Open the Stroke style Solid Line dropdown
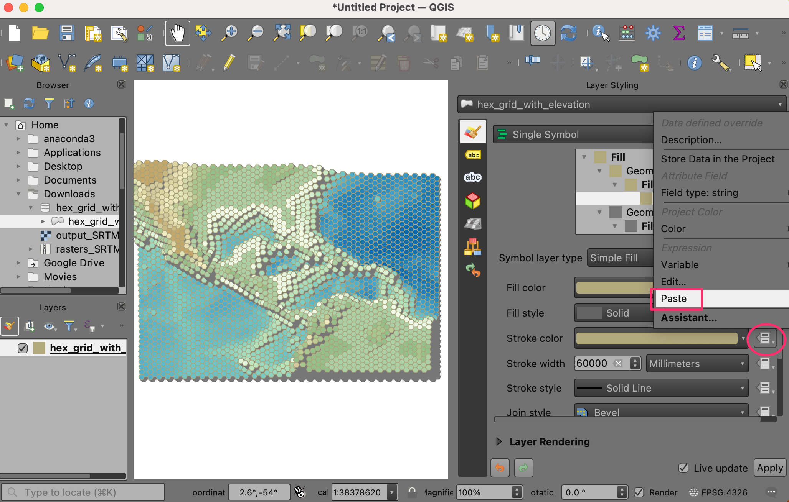Image resolution: width=789 pixels, height=502 pixels. pos(661,388)
